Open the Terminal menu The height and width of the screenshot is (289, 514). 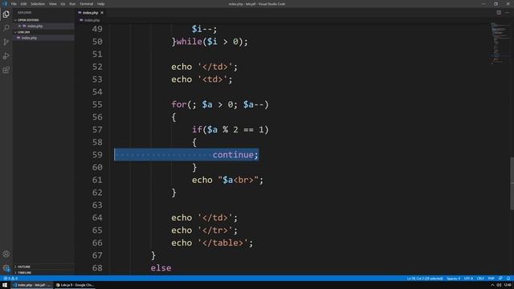[86, 4]
